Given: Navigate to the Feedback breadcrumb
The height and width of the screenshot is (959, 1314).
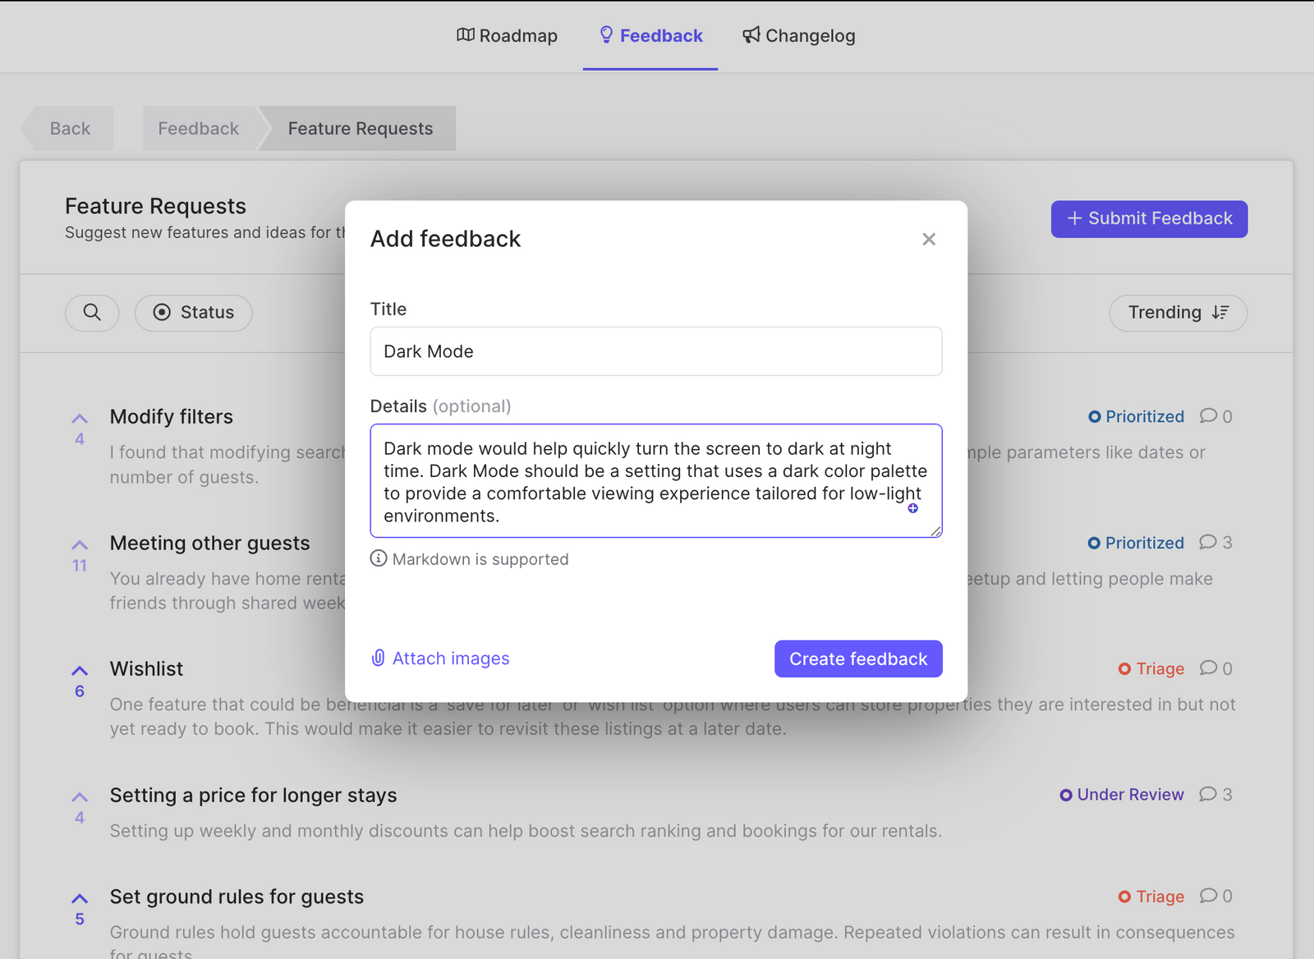Looking at the screenshot, I should 198,128.
